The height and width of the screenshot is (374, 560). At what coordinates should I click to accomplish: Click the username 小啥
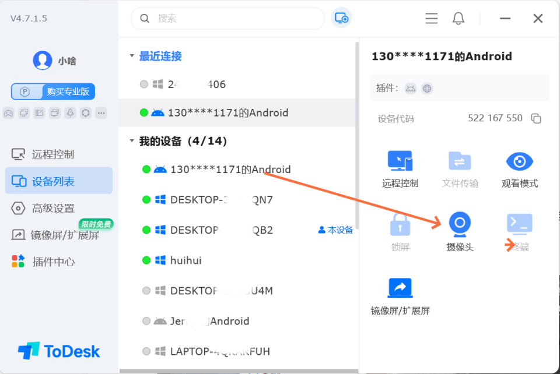(x=67, y=61)
